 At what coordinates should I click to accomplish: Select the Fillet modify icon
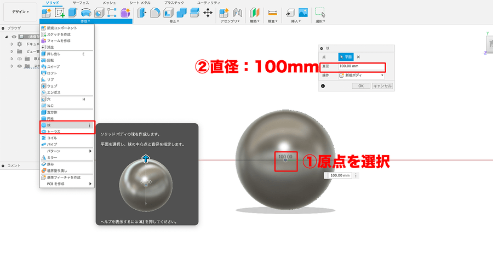[155, 13]
